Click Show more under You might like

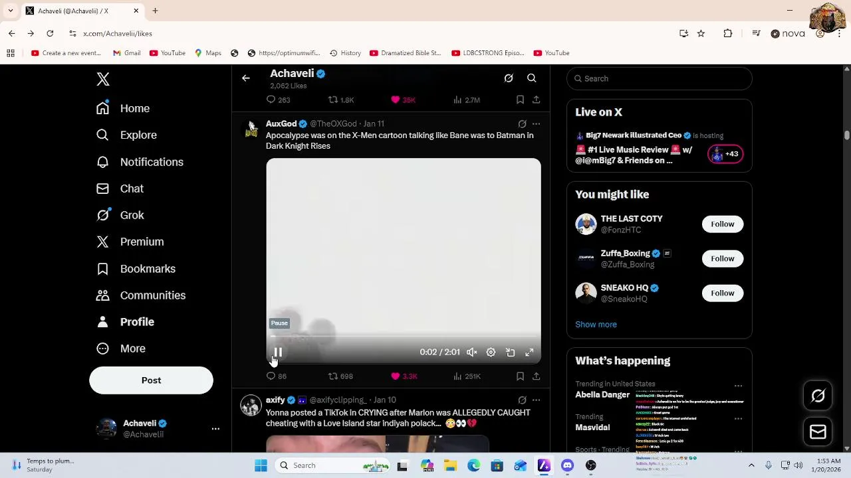pyautogui.click(x=596, y=325)
